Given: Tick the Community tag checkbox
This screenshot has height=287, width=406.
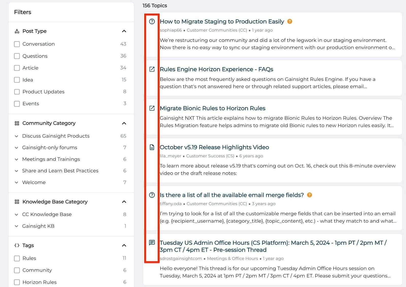Looking at the screenshot, I should [17, 270].
